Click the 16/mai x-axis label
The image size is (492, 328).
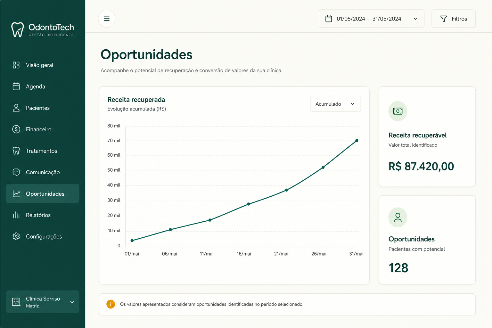(x=244, y=254)
